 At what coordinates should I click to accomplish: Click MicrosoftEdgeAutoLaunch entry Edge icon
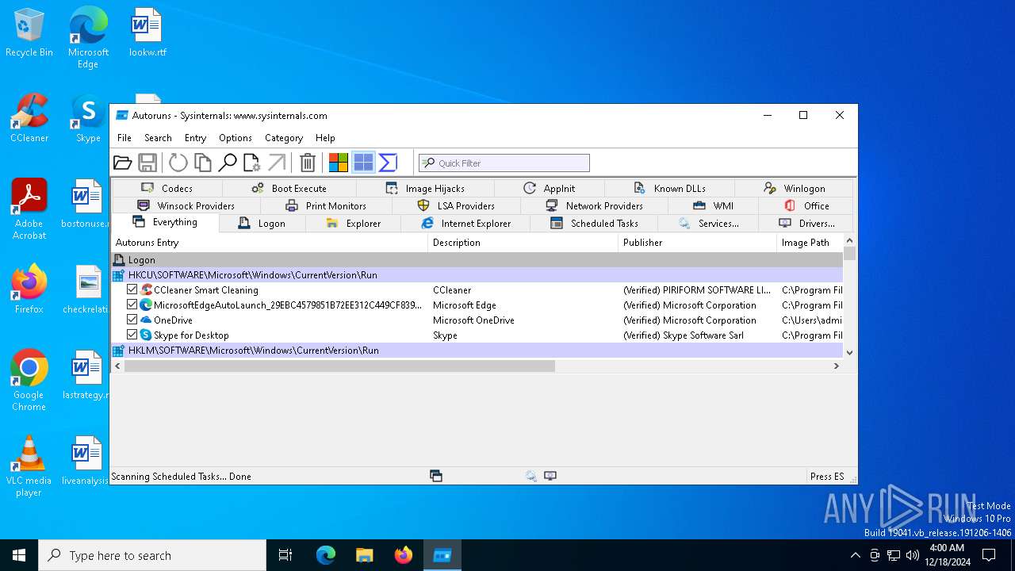pos(146,305)
